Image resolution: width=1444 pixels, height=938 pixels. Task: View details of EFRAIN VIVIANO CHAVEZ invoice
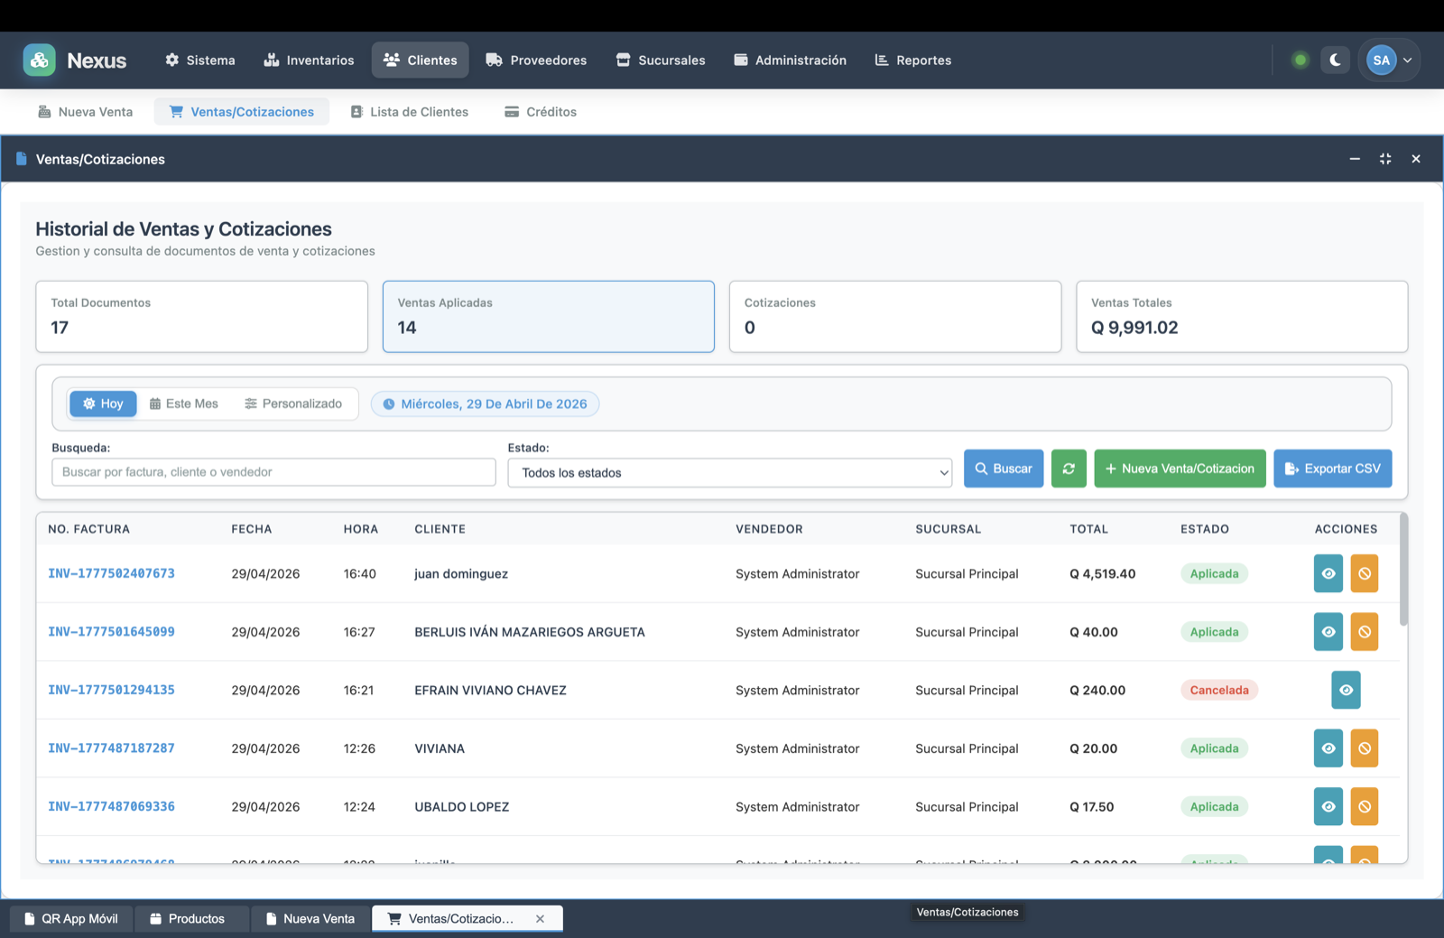pos(1346,690)
